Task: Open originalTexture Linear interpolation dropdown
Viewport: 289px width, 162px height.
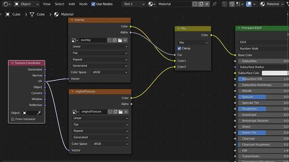Action: tap(100, 118)
